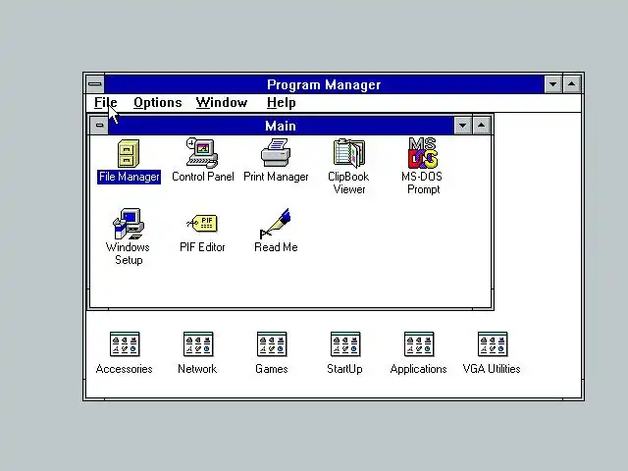This screenshot has height=471, width=628.
Task: Click the Games group label
Action: pos(272,369)
